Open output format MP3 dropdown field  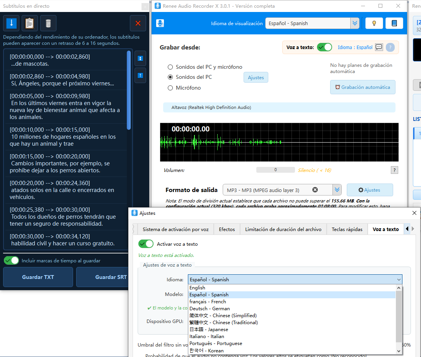[278, 190]
